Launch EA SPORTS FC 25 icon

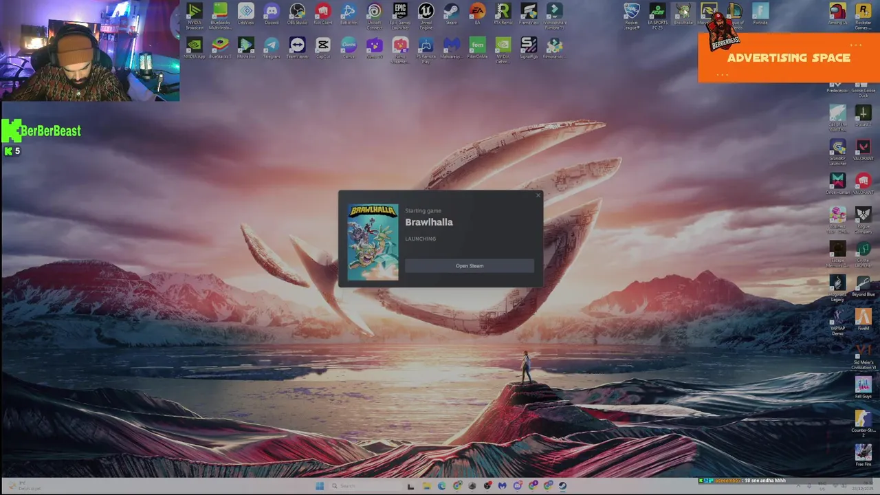657,15
